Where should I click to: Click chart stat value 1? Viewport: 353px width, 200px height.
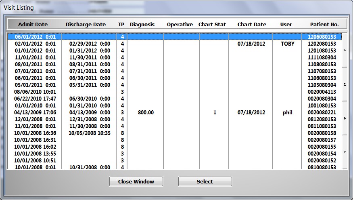coord(215,112)
